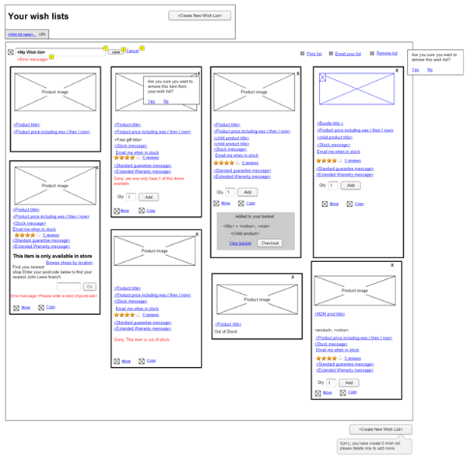
Task: Open the View basket link
Action: click(240, 243)
